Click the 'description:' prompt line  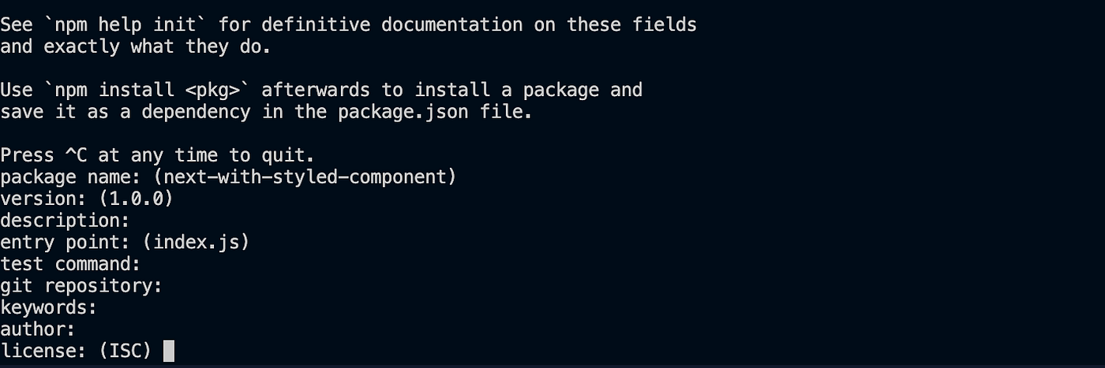pyautogui.click(x=65, y=220)
